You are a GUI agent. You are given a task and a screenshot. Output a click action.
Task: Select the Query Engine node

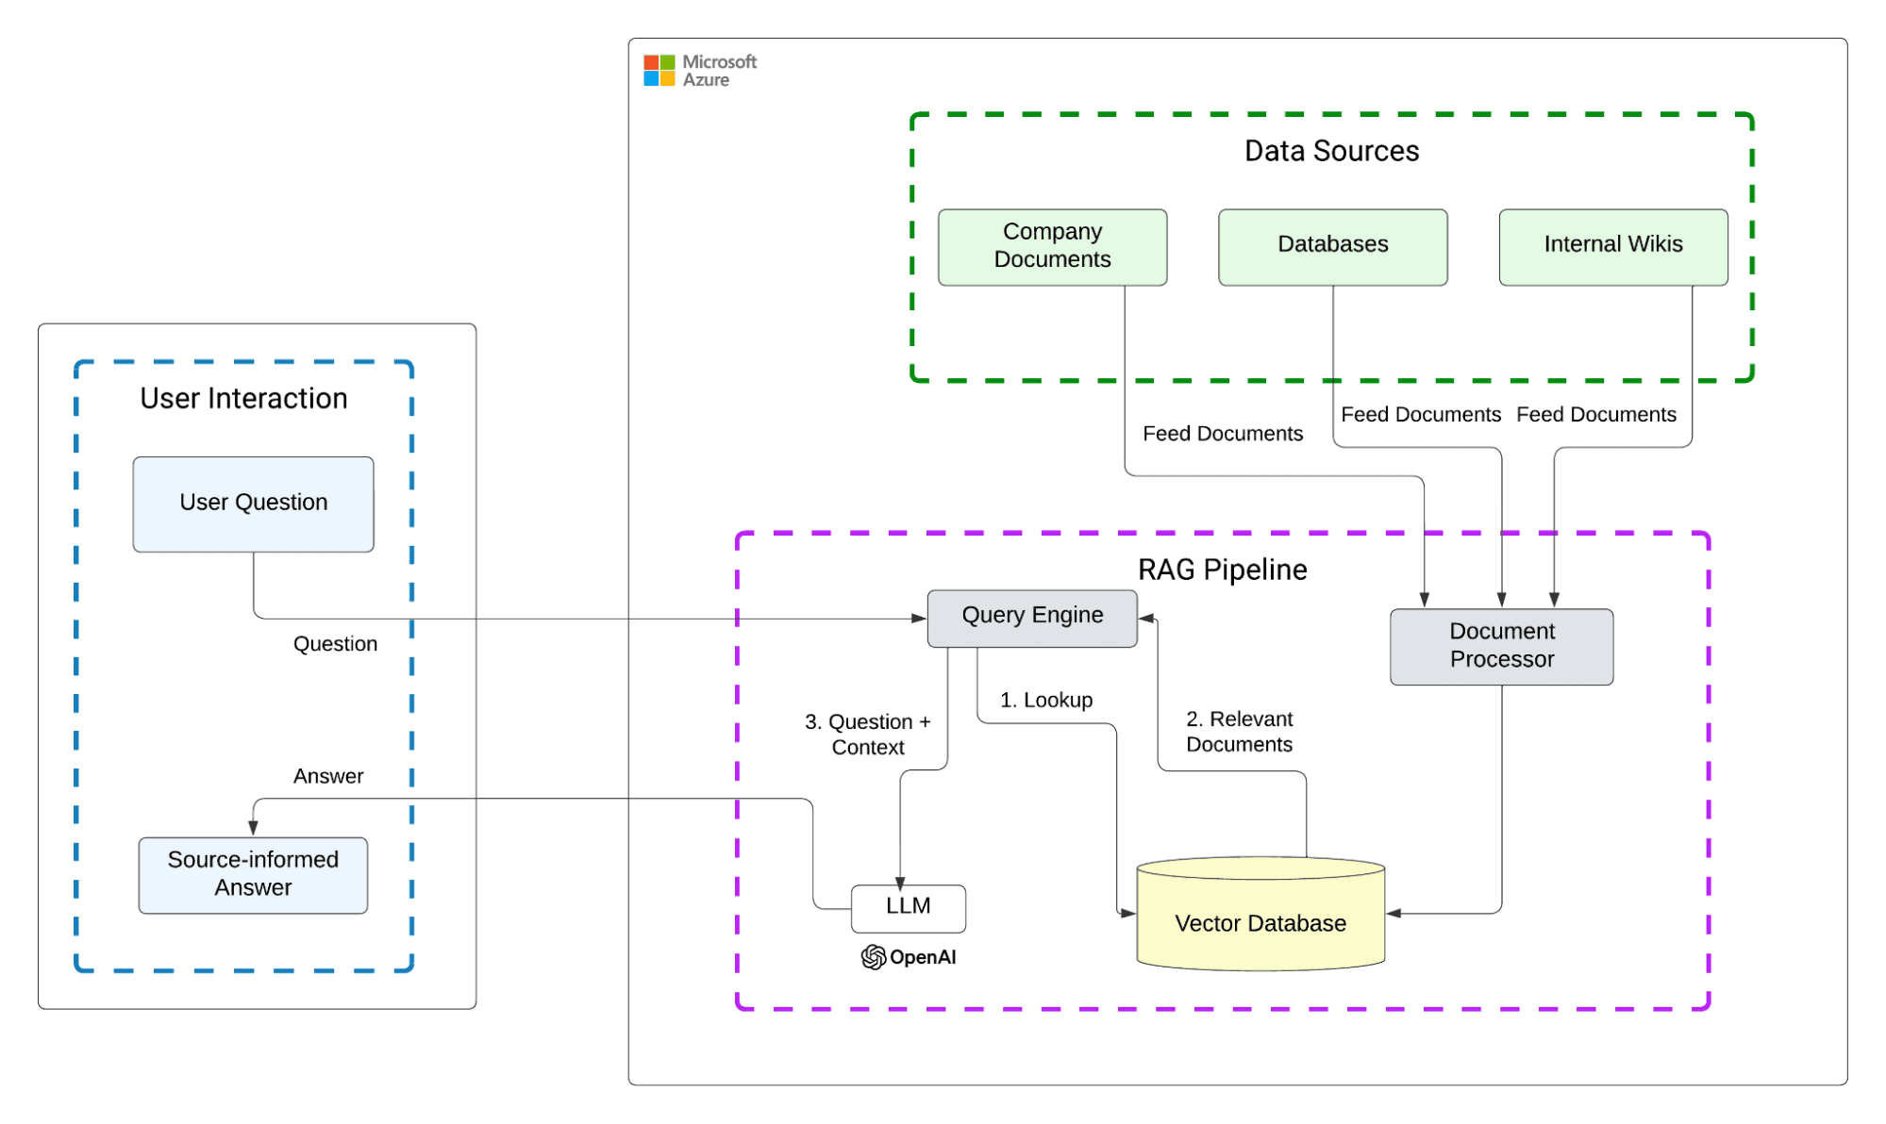pos(1032,619)
